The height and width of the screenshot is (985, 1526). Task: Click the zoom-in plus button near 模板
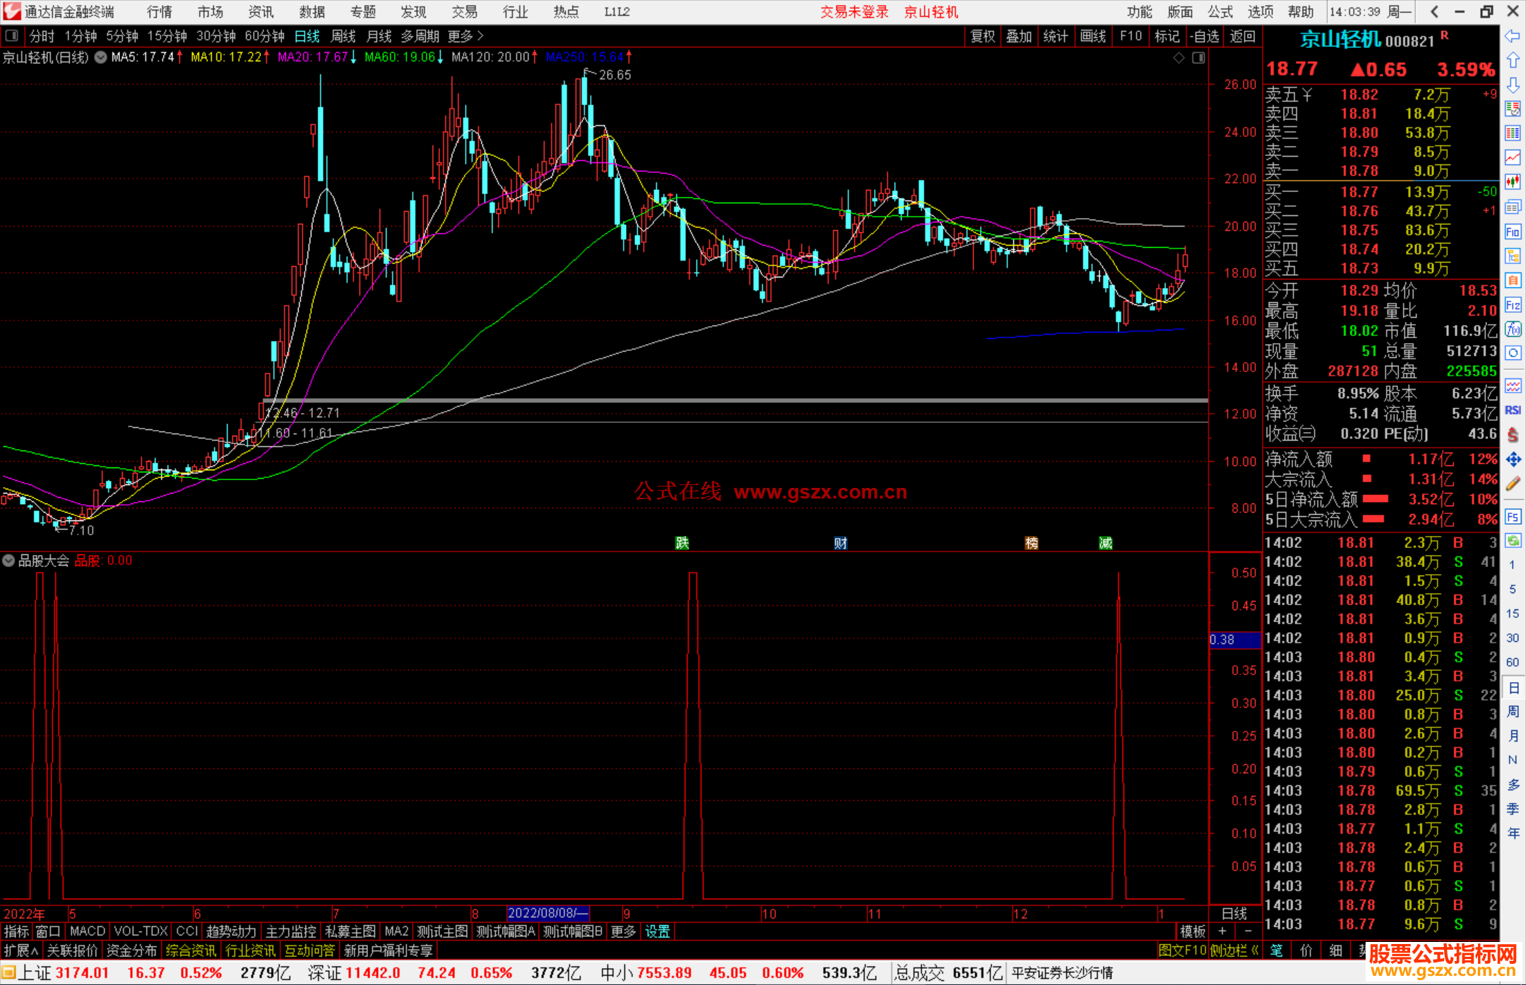tap(1222, 931)
